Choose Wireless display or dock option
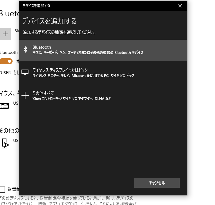 click(x=103, y=73)
